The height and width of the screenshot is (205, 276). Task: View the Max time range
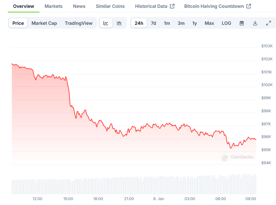coord(209,23)
